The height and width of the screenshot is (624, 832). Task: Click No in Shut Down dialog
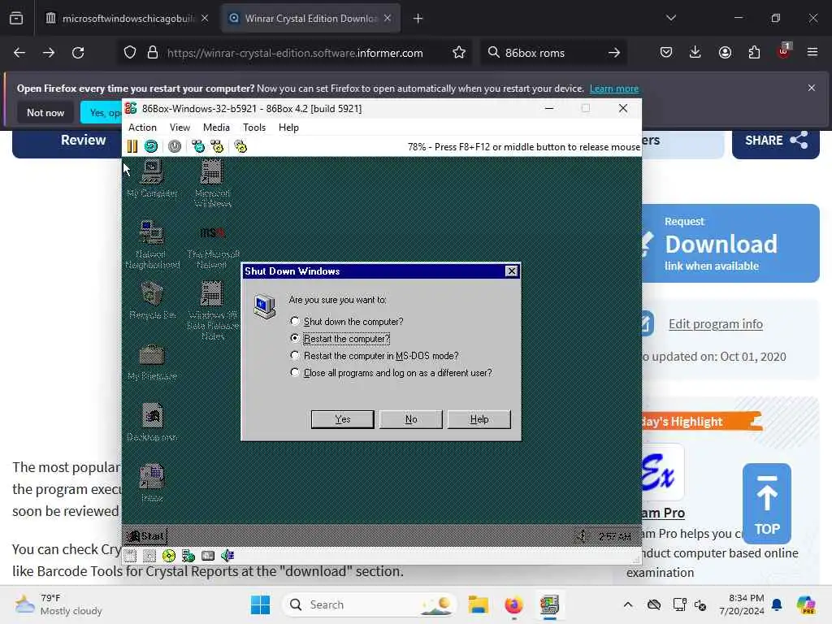[x=411, y=419]
